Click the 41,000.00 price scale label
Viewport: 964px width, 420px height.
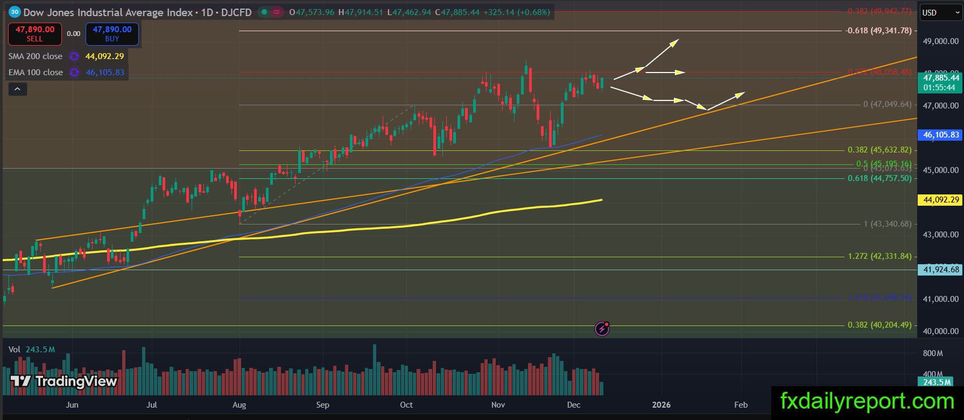[x=940, y=299]
